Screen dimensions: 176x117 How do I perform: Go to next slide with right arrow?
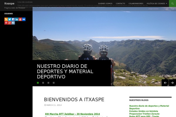point(172,83)
